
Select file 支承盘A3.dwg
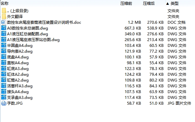pyautogui.click(x=20, y=98)
